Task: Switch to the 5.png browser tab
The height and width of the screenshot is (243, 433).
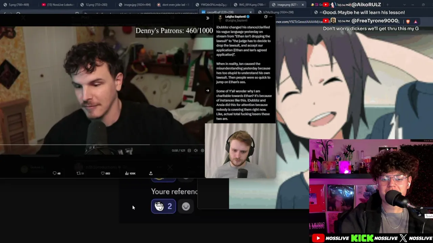Action: coord(19,5)
